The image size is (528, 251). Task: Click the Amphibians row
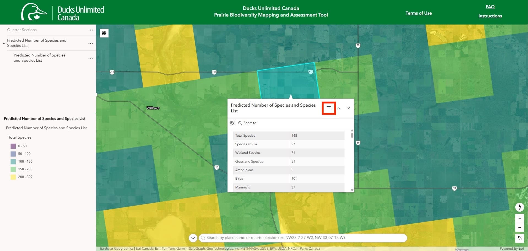pyautogui.click(x=289, y=170)
